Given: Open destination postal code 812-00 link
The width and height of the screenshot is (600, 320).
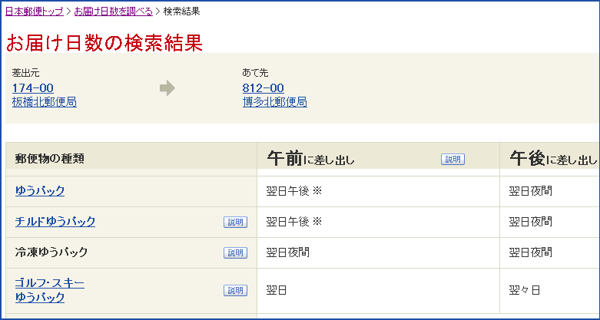Looking at the screenshot, I should (x=264, y=88).
